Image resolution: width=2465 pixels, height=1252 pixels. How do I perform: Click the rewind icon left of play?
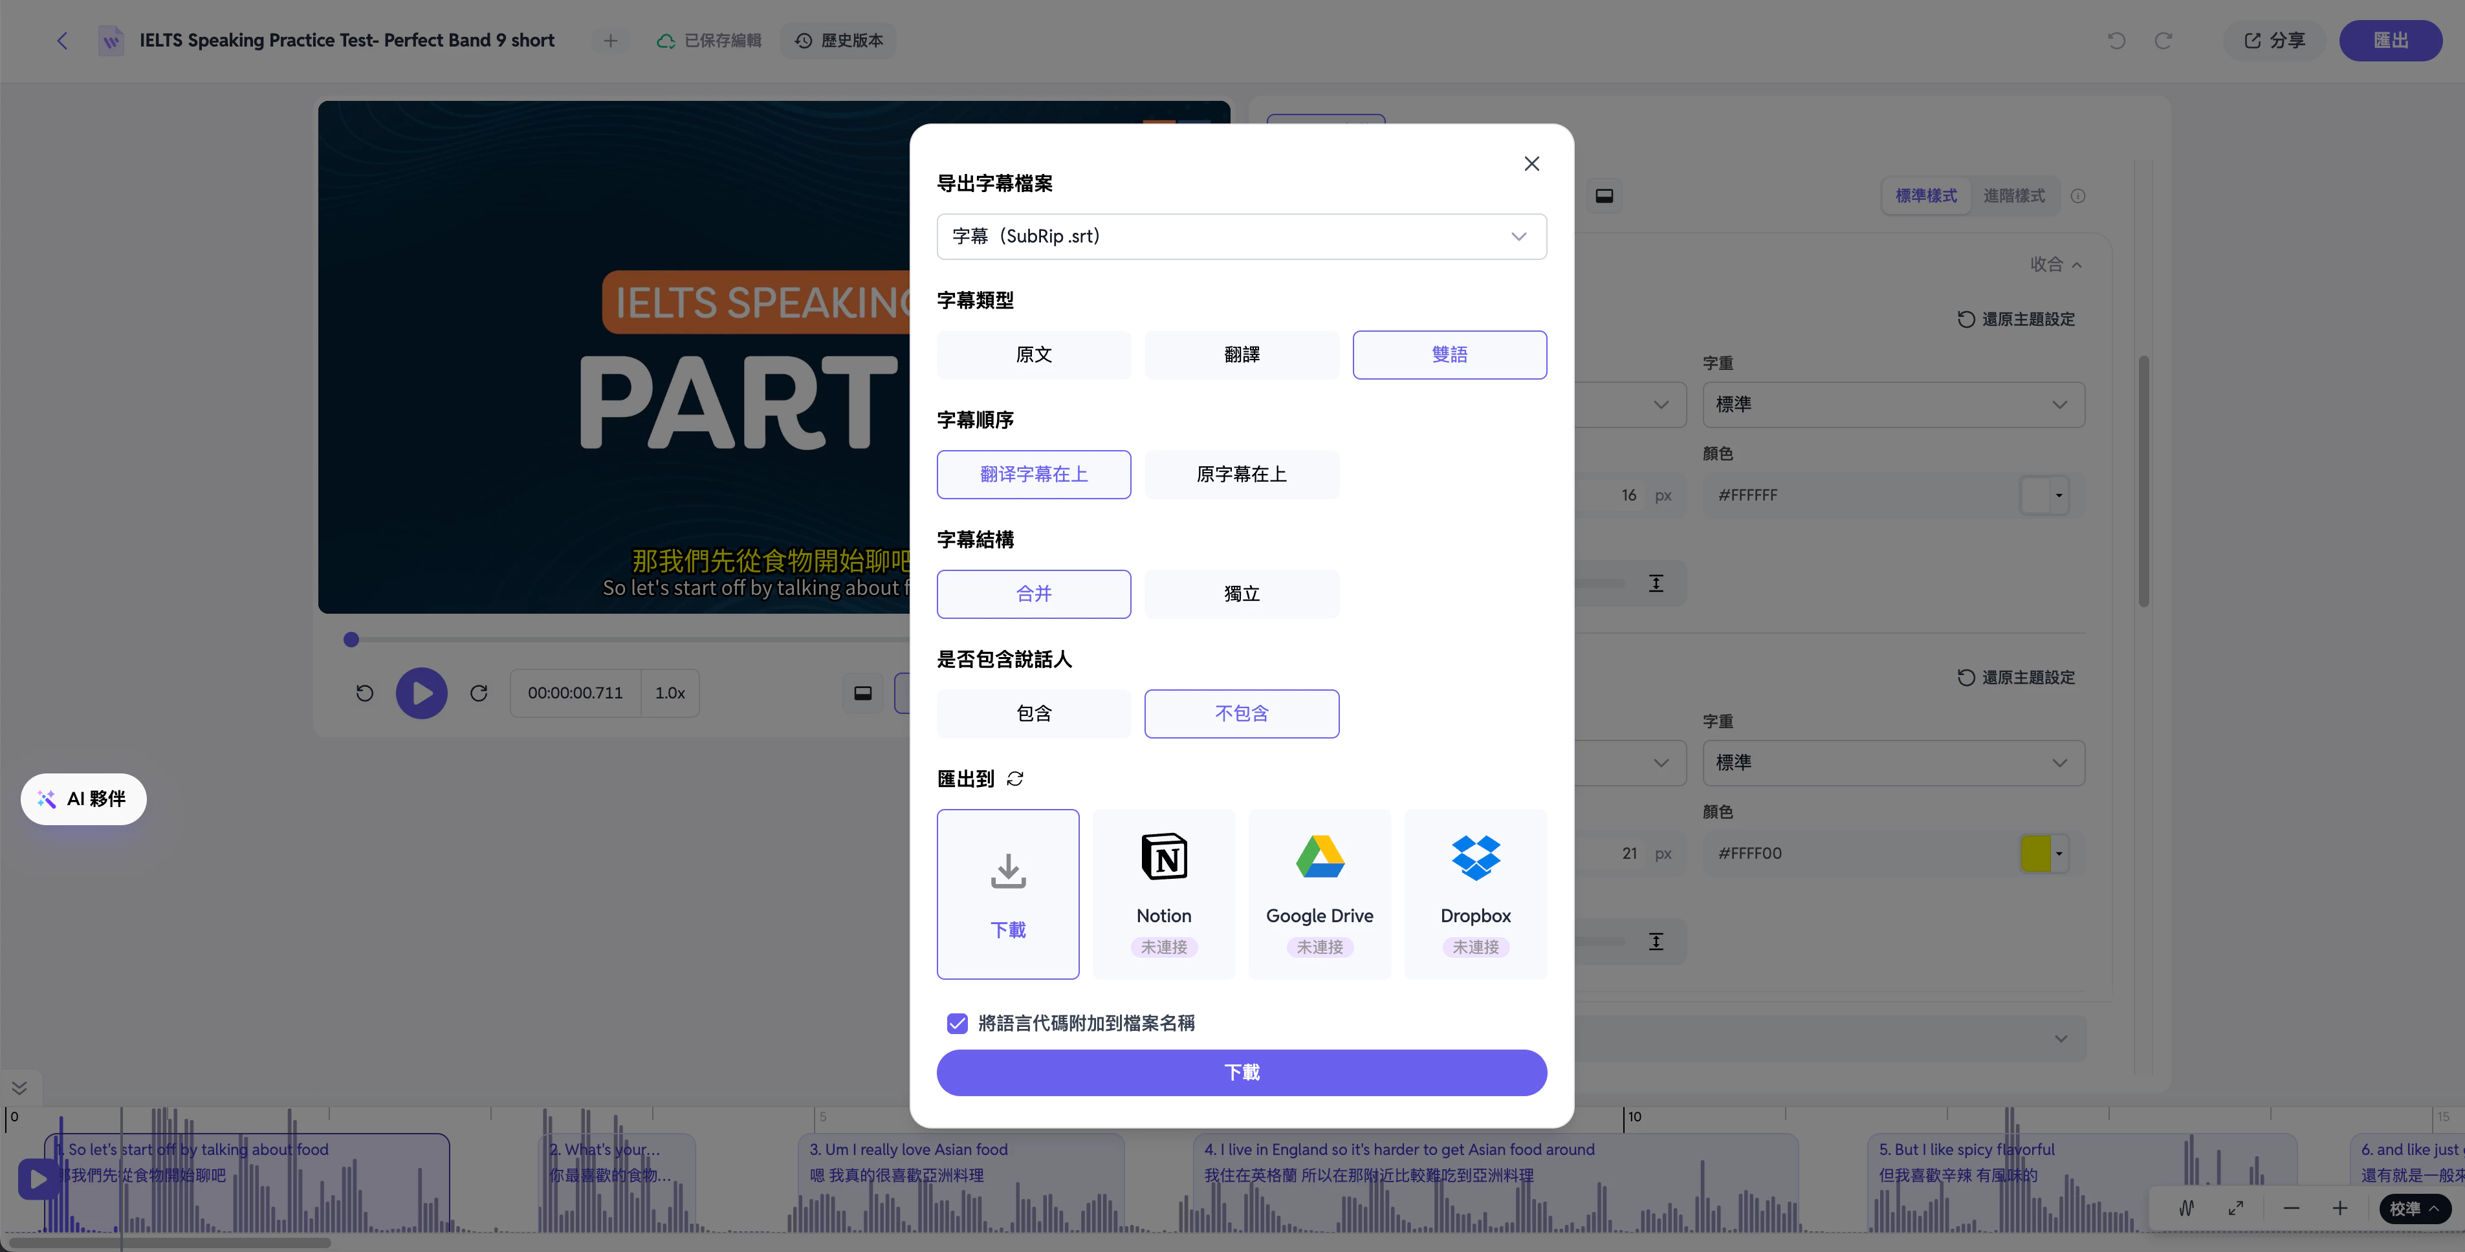[x=365, y=693]
